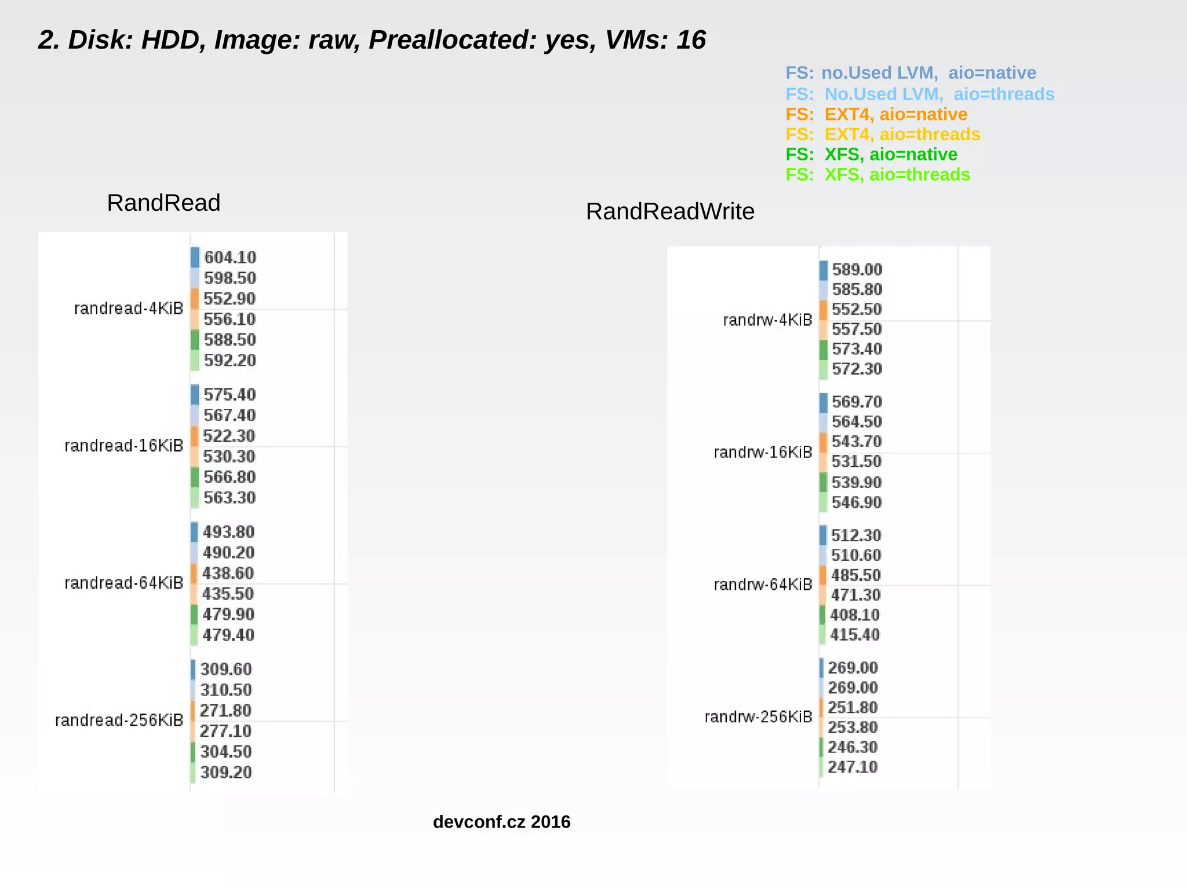The height and width of the screenshot is (889, 1187).
Task: Select legend entry 'no.Used LVM, aio=native'
Action: [x=911, y=73]
